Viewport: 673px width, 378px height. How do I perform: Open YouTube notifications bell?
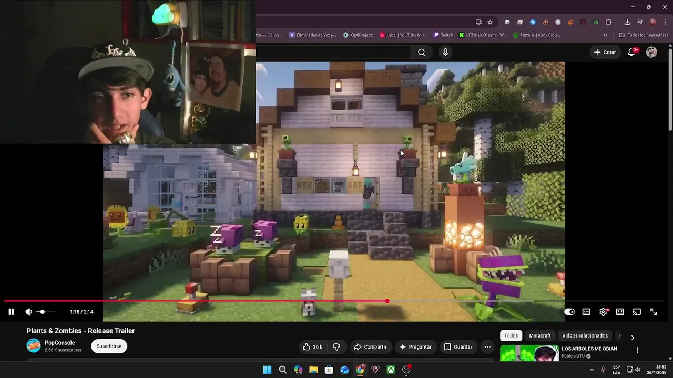[x=632, y=52]
